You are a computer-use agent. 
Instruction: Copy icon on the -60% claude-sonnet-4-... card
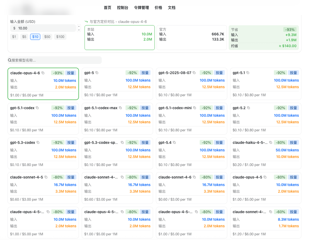[270, 212]
